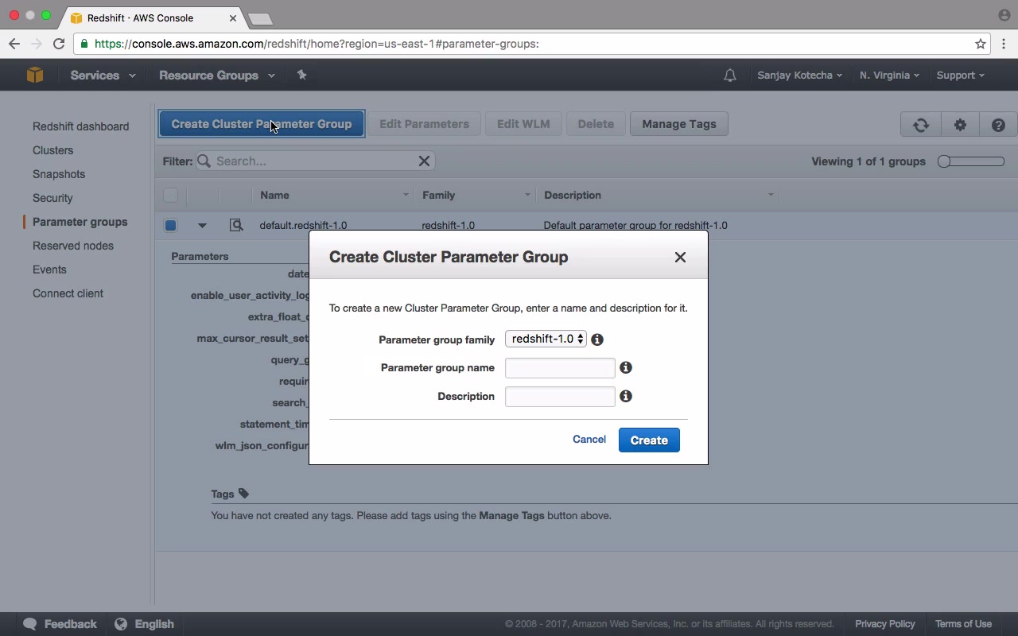Open table settings gear icon
This screenshot has width=1018, height=636.
(x=960, y=124)
